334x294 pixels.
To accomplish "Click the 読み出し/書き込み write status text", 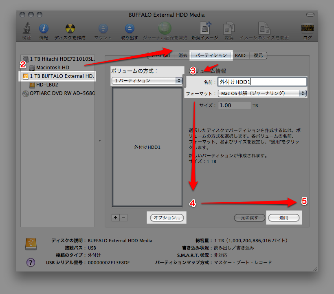I will (x=234, y=248).
